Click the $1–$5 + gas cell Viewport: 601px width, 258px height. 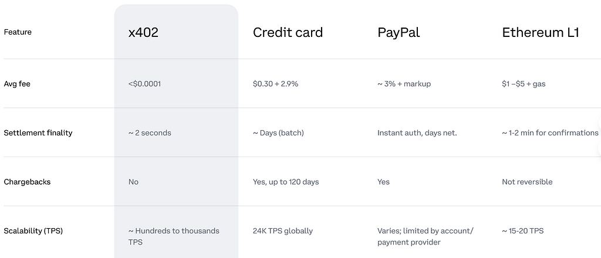(x=524, y=84)
